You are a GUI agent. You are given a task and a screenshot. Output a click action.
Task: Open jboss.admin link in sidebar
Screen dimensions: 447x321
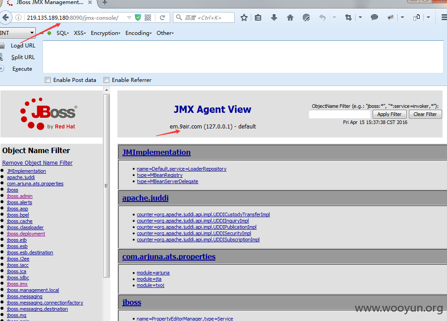click(20, 196)
